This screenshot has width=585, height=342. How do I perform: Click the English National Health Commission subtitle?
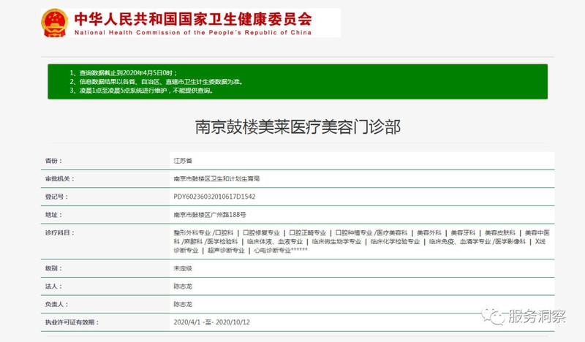coord(193,32)
